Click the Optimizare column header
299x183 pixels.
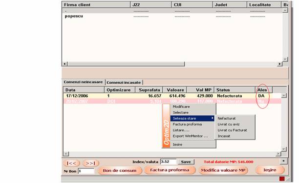(x=120, y=90)
